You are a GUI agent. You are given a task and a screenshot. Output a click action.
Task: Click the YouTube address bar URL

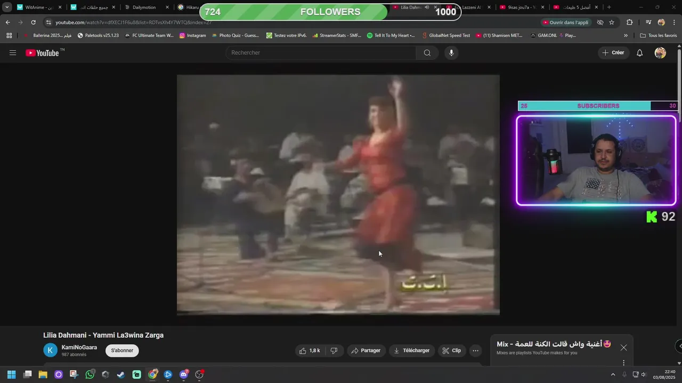click(133, 22)
